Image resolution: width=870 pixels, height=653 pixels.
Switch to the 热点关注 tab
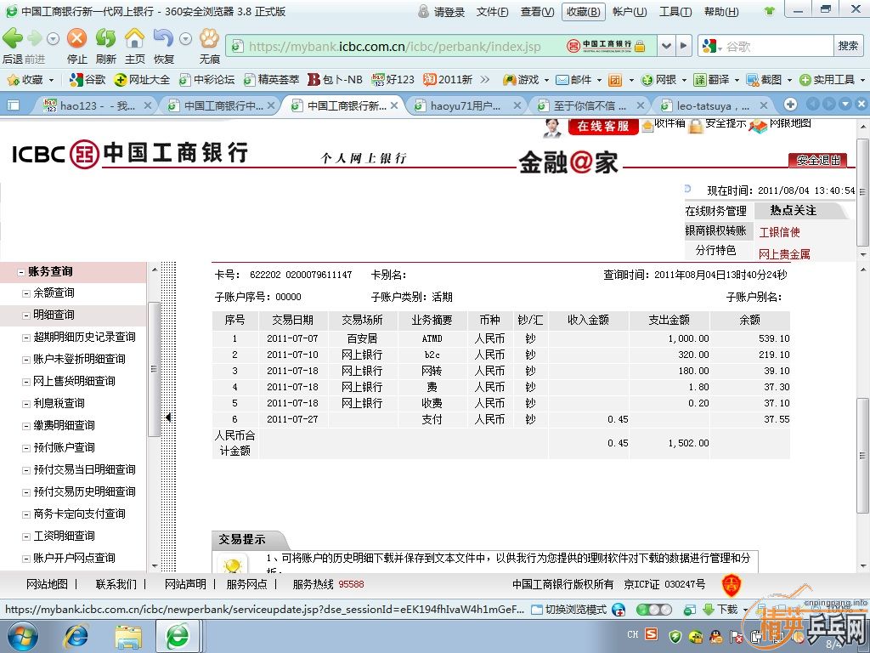coord(793,211)
